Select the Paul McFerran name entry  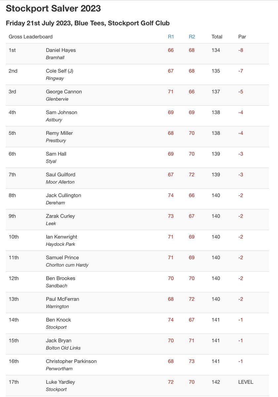62,299
